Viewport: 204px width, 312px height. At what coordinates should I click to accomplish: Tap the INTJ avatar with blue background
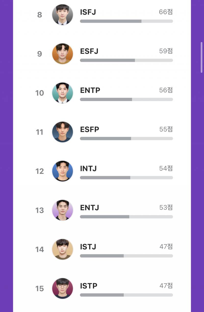pos(62,171)
